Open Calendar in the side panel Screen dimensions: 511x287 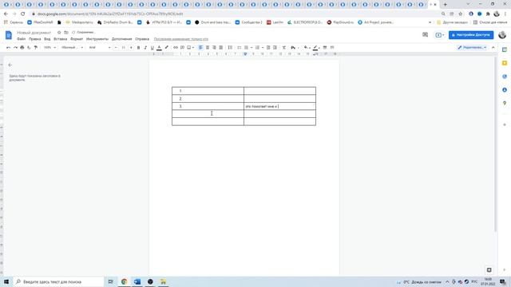pyautogui.click(x=505, y=49)
